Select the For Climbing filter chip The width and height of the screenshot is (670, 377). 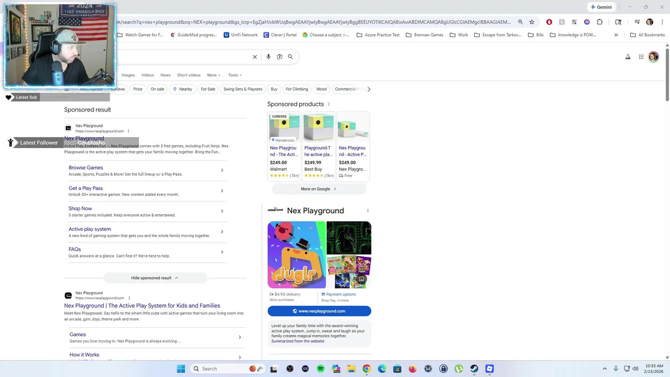point(297,89)
